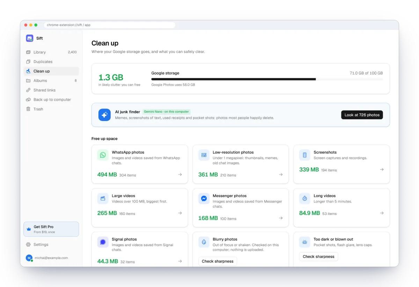Click the Large videos clapperboard icon
419x287 pixels.
(103, 199)
